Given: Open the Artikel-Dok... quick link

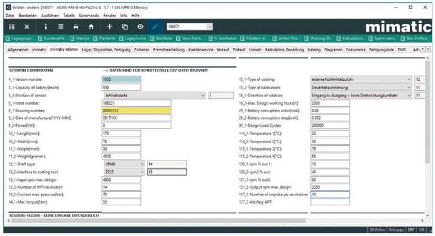Looking at the screenshot, I should pos(287,38).
